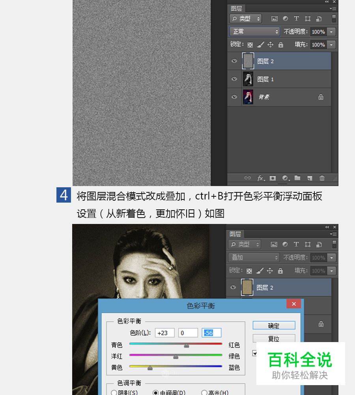This screenshot has height=395, width=355.
Task: Filter layers by Type with the T icon
Action: 296,19
